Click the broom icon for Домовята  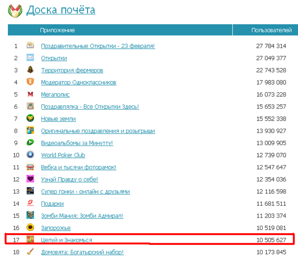coord(30,251)
